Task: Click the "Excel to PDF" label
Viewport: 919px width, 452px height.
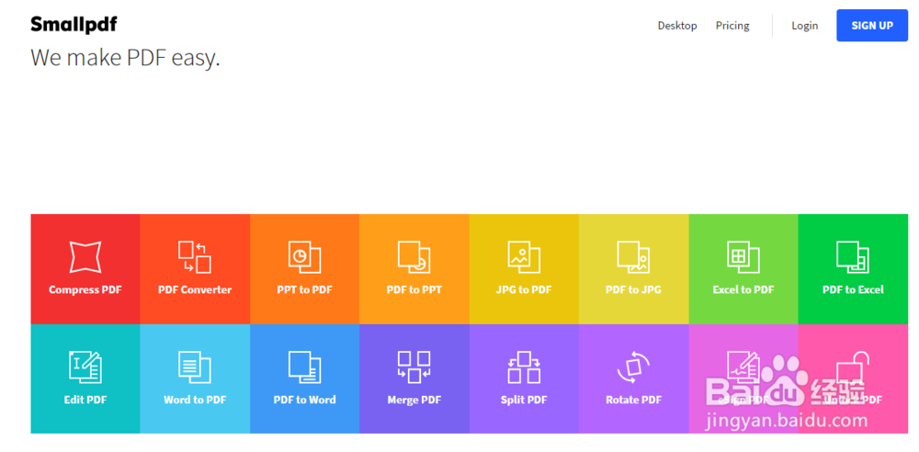Action: [x=743, y=289]
